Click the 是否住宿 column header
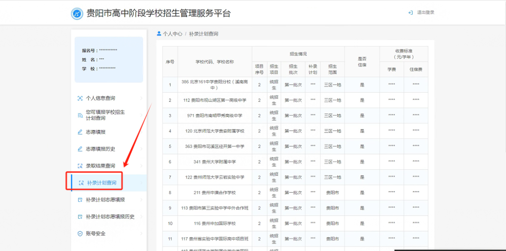Viewport: 506px width, 251px height. (362, 61)
